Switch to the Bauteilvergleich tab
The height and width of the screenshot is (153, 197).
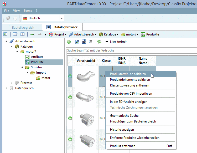click(22, 27)
